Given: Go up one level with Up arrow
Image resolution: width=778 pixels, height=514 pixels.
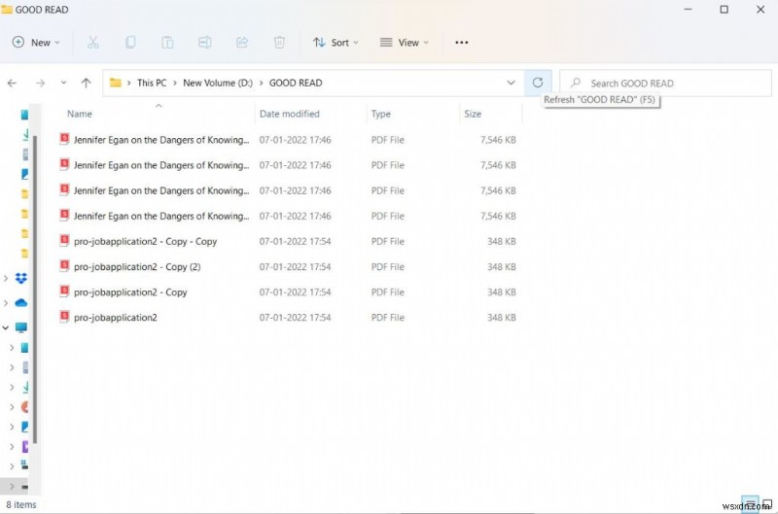Looking at the screenshot, I should coord(86,83).
